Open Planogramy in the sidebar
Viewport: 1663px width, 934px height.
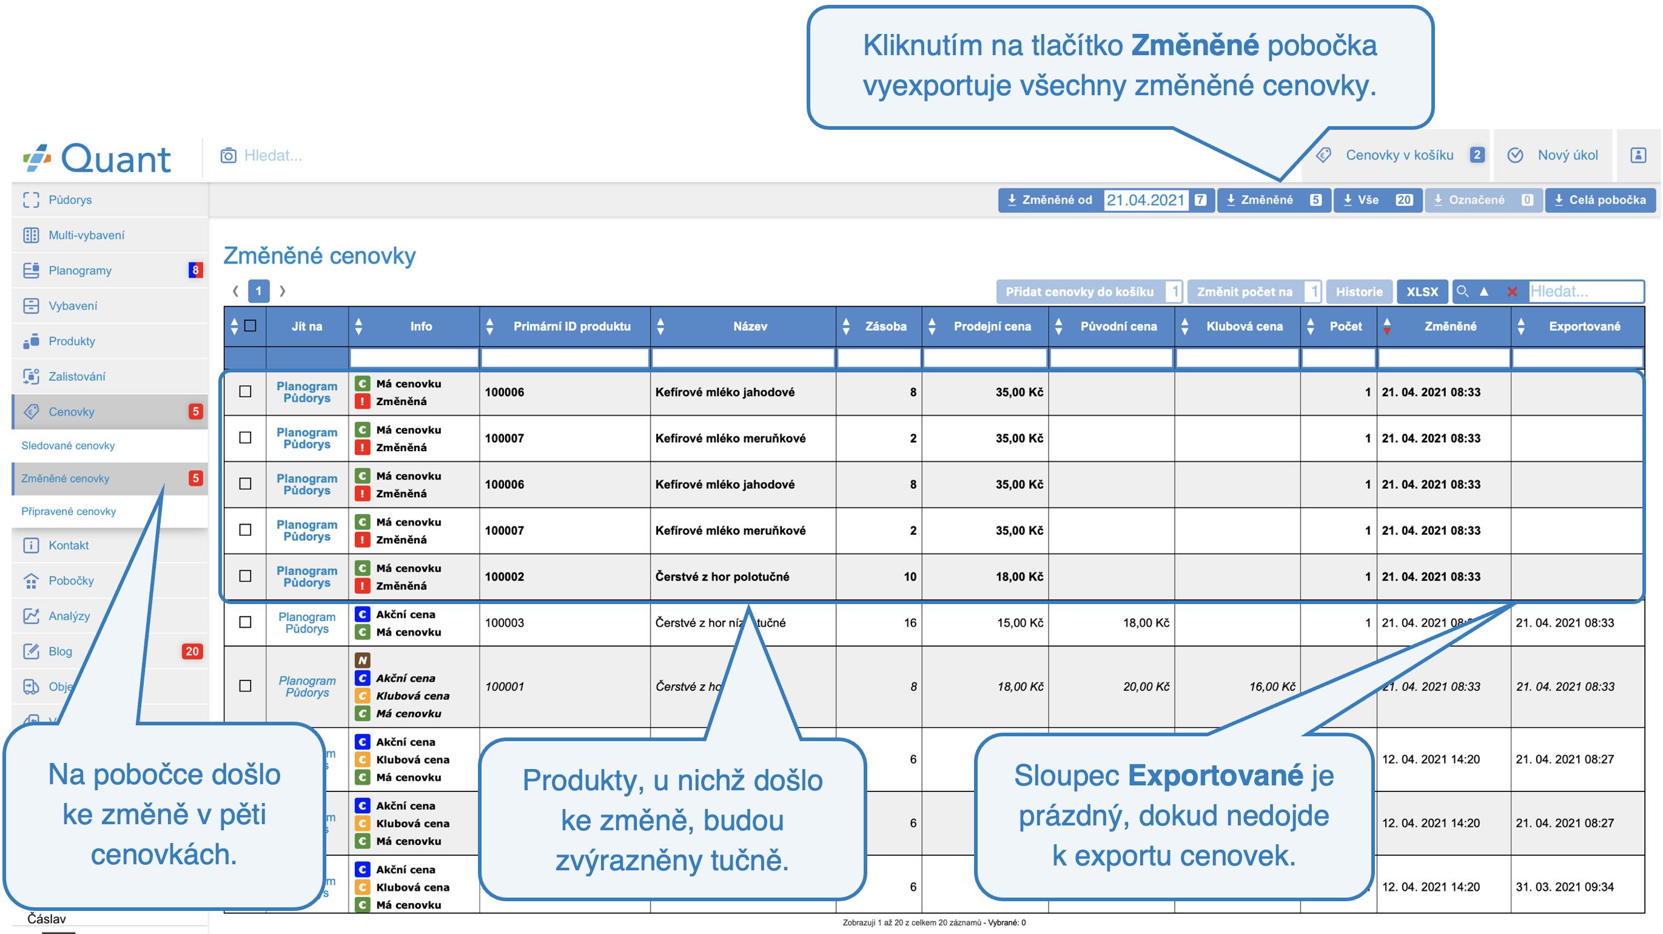tap(110, 270)
